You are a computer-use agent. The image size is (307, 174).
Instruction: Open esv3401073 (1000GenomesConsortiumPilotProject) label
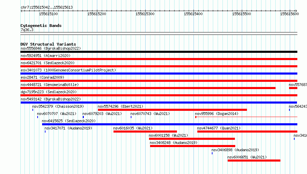click(68, 70)
